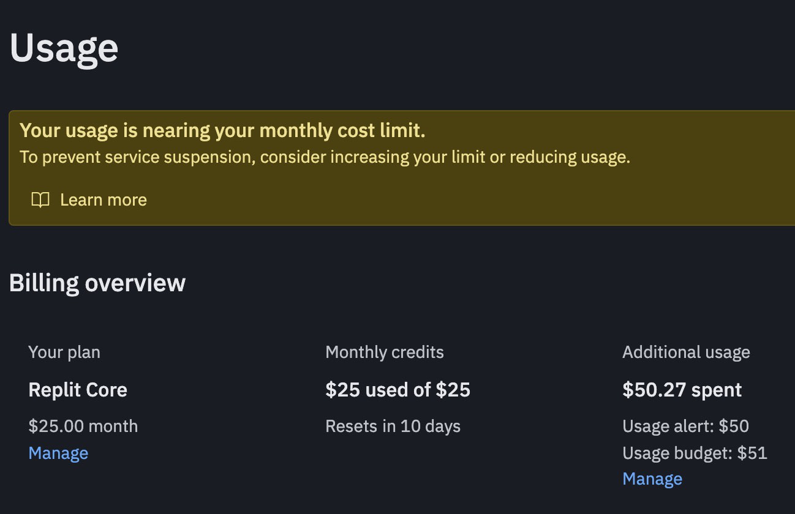Click Manage under the Replit Core plan
Viewport: 795px width, 514px height.
[58, 453]
